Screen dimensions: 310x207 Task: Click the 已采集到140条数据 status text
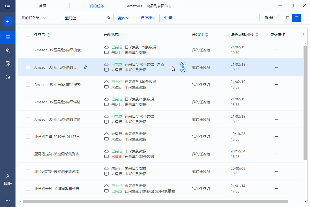coord(140,82)
